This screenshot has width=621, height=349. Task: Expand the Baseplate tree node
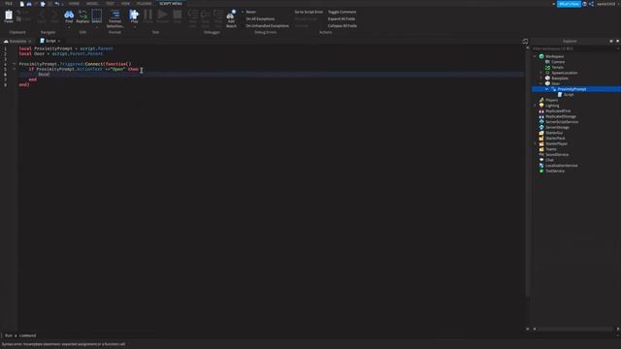pyautogui.click(x=541, y=79)
